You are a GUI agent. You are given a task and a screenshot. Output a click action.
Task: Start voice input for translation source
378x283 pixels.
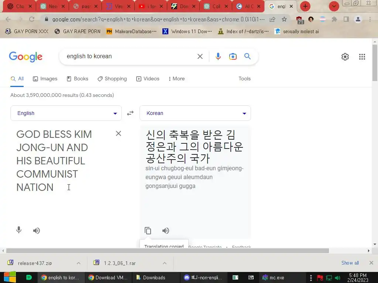coord(19,230)
